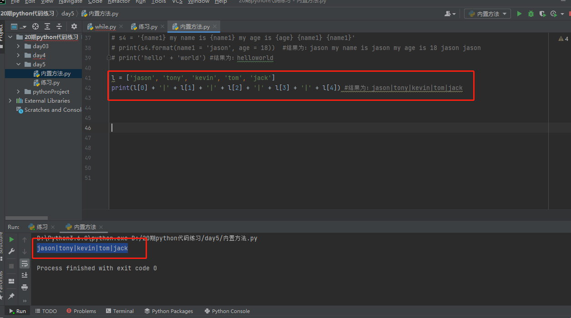Collapse all in Project tool window

(59, 26)
